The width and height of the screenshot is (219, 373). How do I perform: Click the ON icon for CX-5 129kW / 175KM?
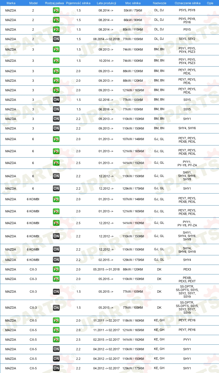56,368
